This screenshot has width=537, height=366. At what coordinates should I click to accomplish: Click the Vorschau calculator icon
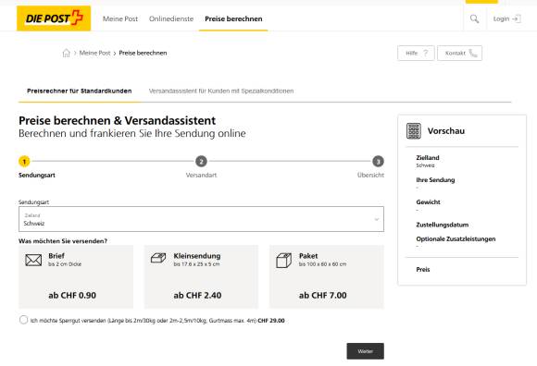pos(414,131)
